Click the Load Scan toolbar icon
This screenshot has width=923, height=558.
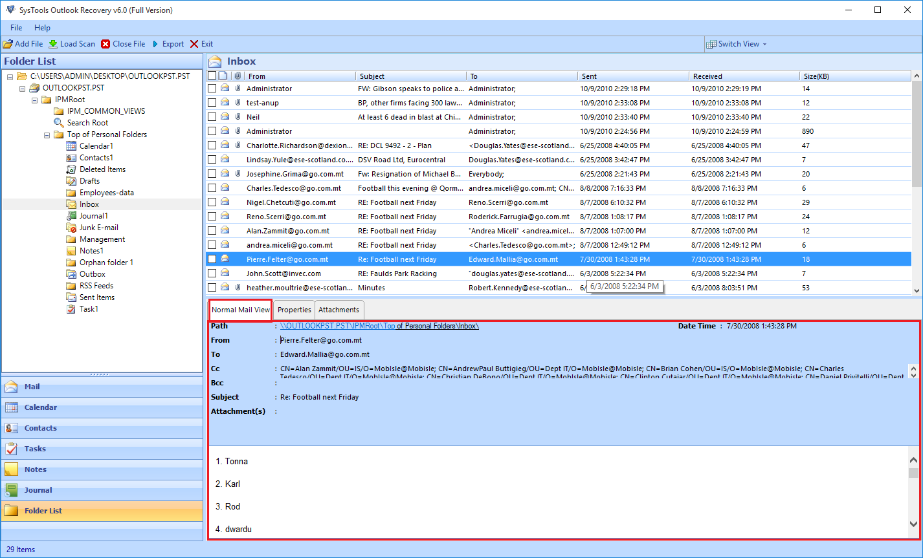(53, 44)
